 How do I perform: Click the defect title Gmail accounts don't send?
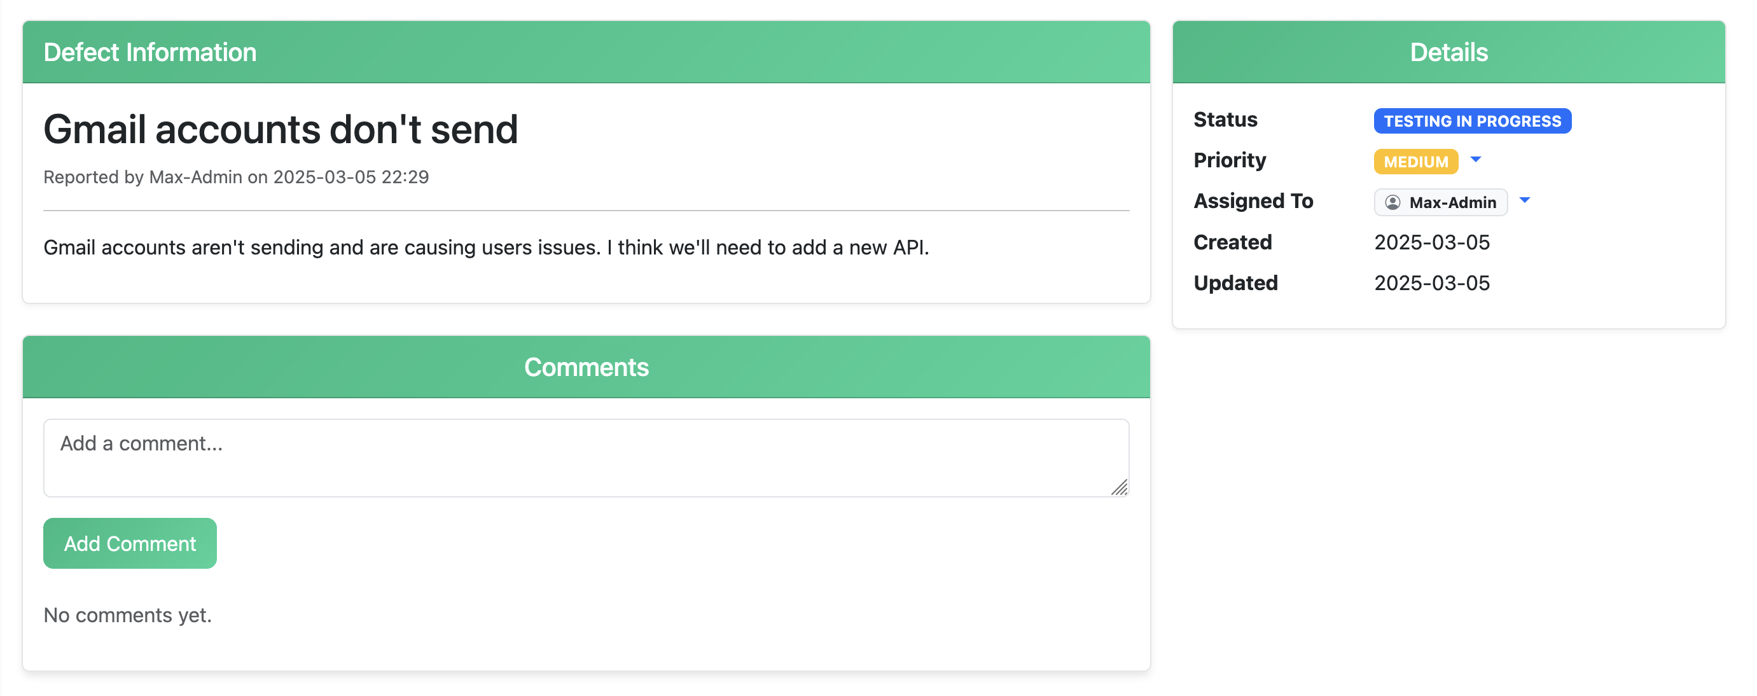281,129
